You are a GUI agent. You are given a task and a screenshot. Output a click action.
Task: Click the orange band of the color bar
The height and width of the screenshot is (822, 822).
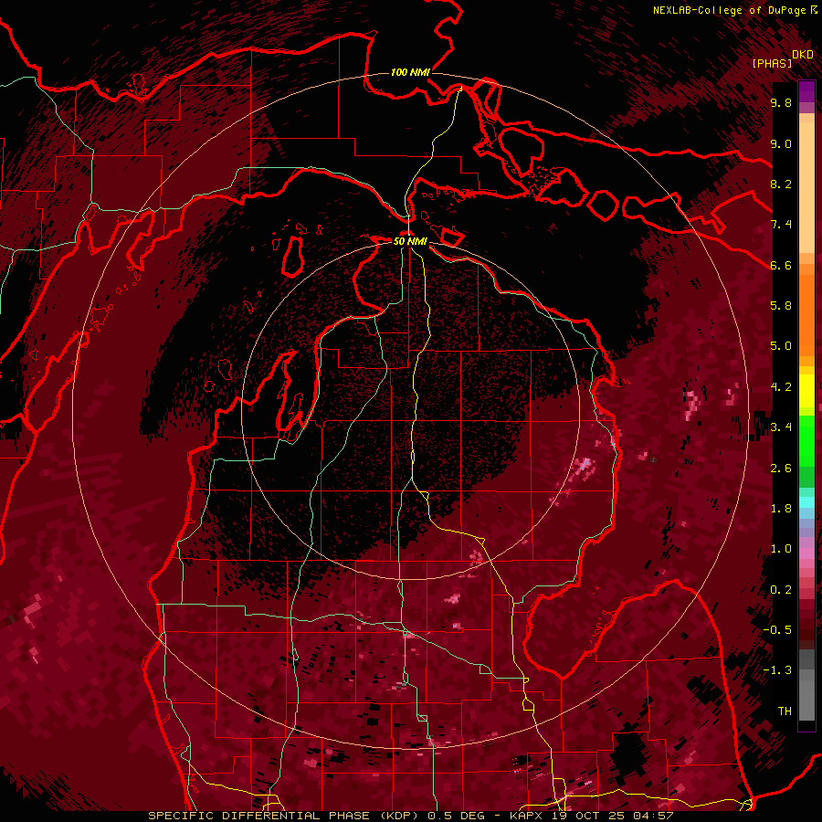(x=806, y=314)
